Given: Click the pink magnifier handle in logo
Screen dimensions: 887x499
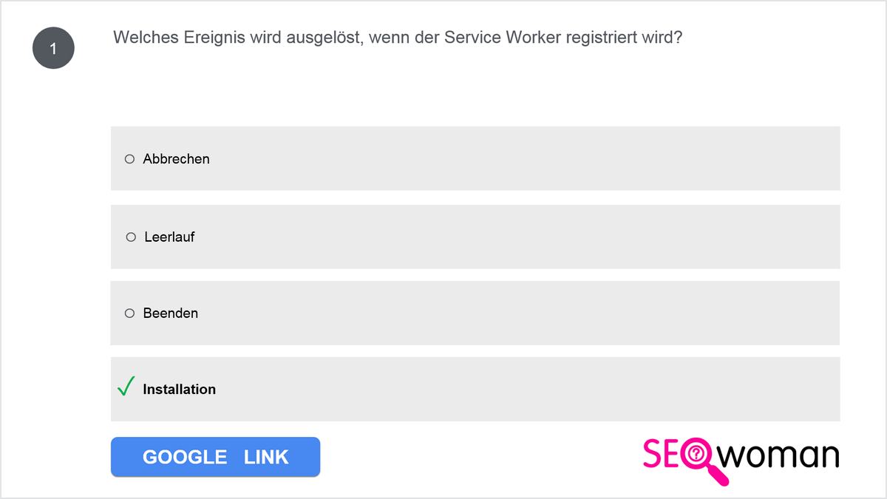Looking at the screenshot, I should click(x=717, y=476).
